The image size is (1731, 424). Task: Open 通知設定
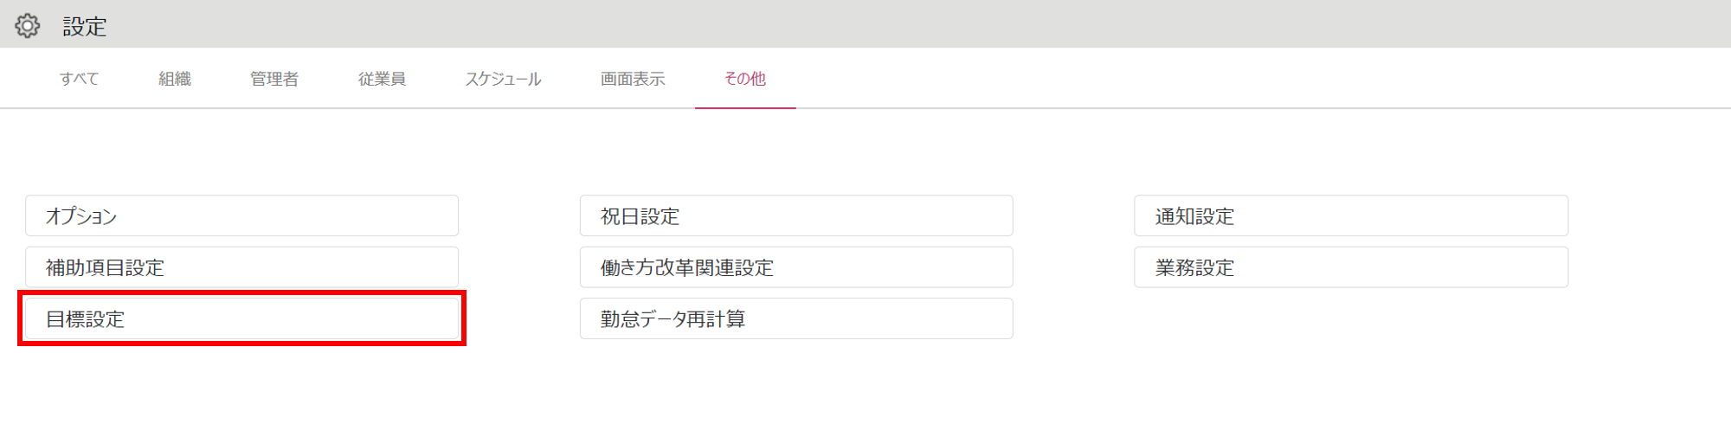pyautogui.click(x=1351, y=215)
